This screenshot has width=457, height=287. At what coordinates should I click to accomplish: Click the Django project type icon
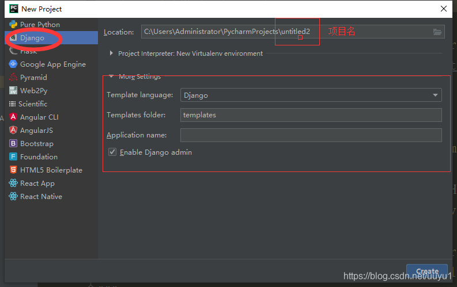13,37
